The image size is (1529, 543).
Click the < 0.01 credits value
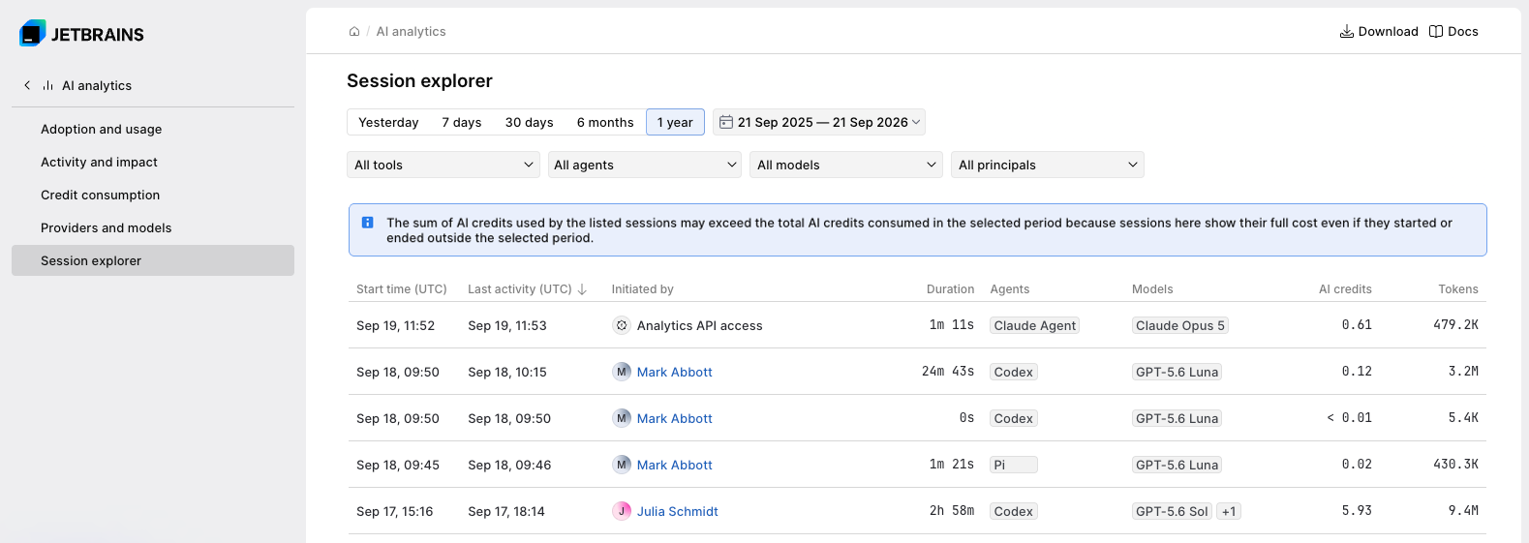(1349, 417)
